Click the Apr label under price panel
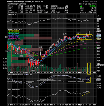Image resolution: width=104 pixels, height=106 pixels. pos(66,73)
